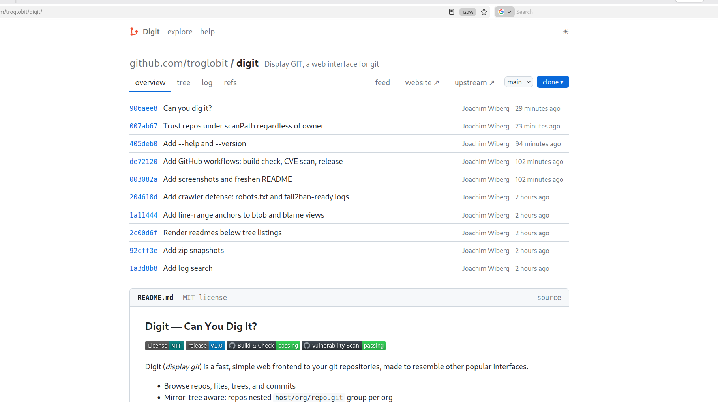Open commit 007ab67
Viewport: 718px width, 402px height.
tap(144, 126)
